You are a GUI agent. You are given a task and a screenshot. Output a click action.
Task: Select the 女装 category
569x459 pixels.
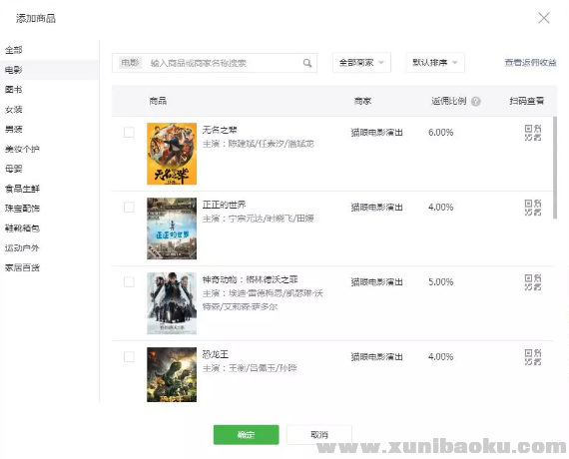click(x=14, y=110)
